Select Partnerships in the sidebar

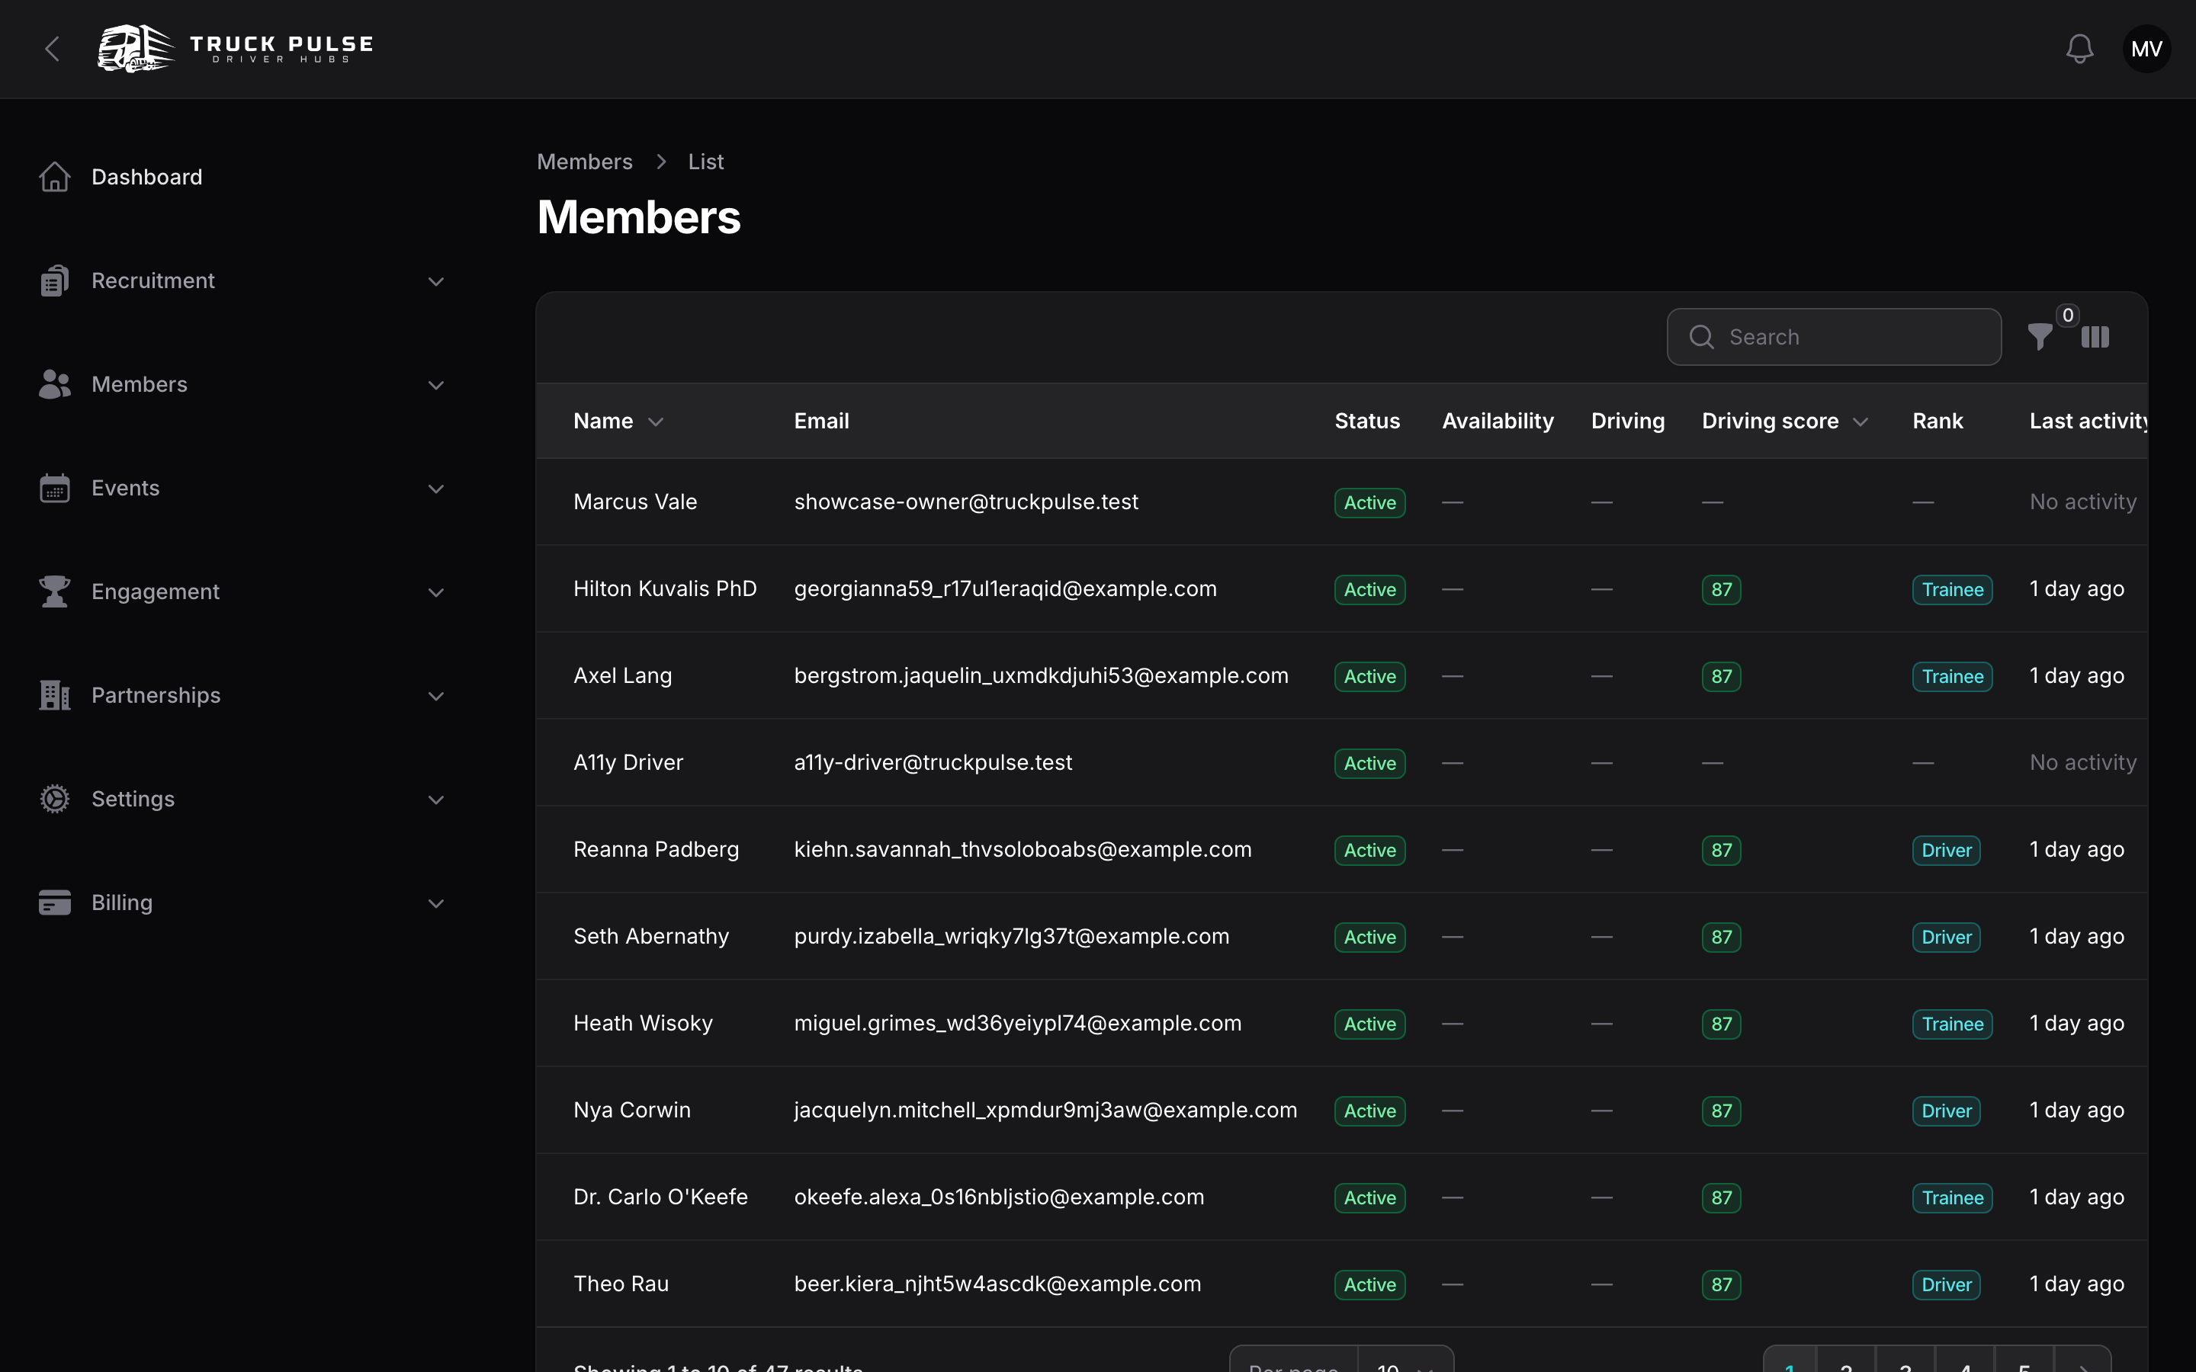pyautogui.click(x=156, y=695)
